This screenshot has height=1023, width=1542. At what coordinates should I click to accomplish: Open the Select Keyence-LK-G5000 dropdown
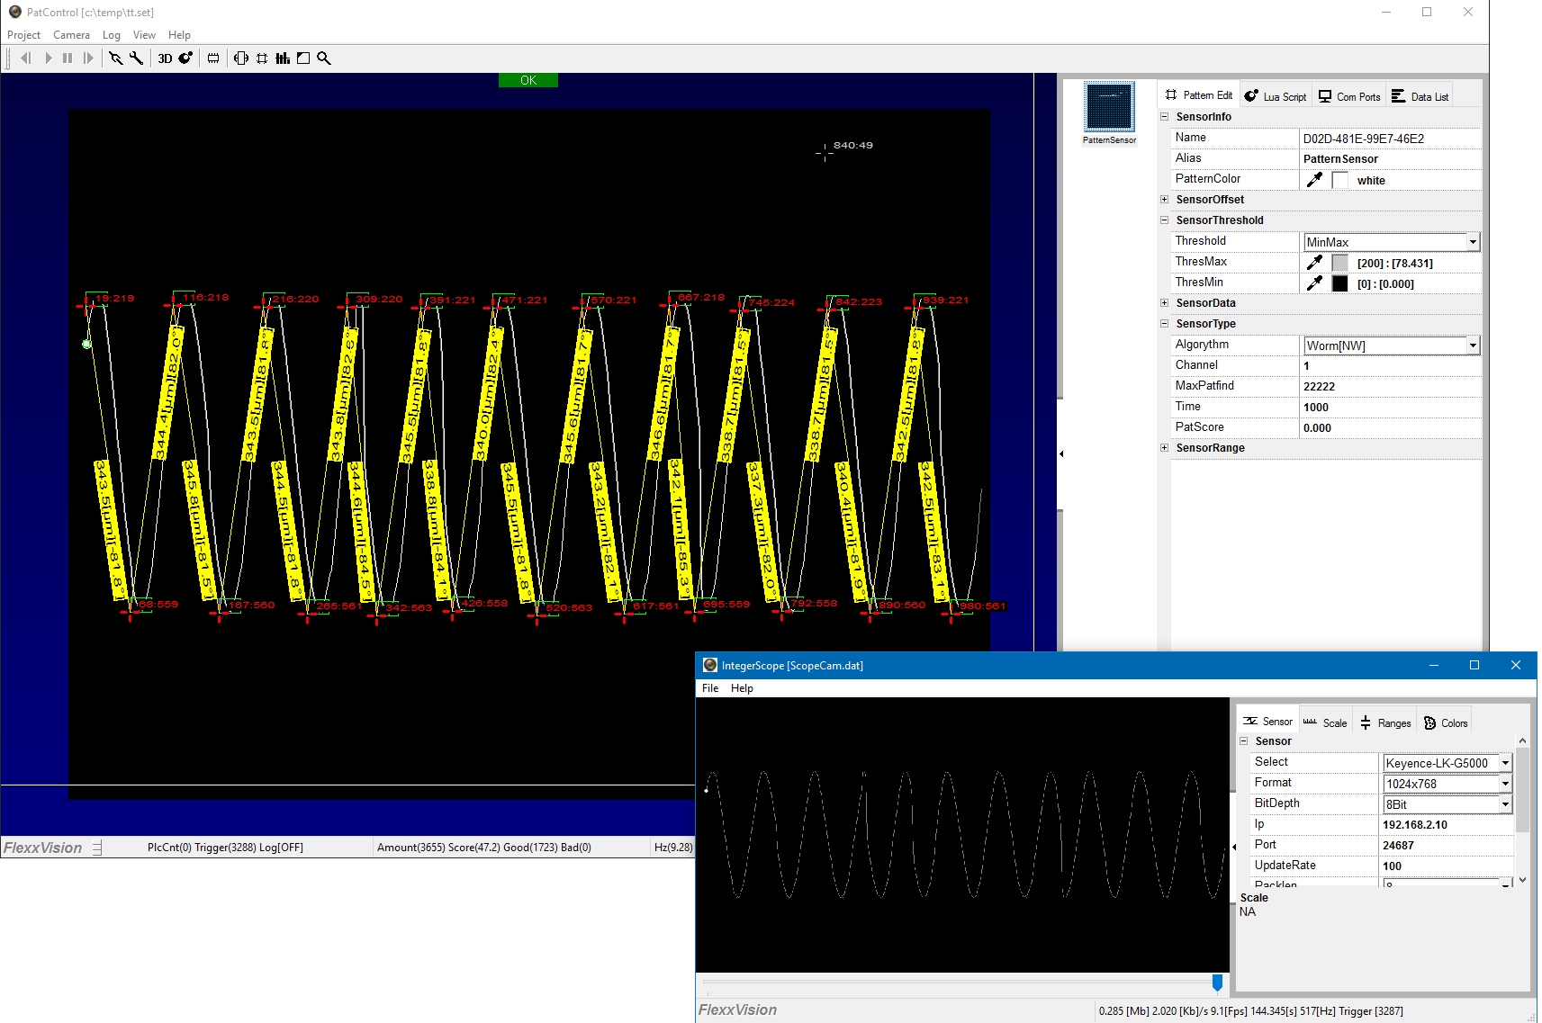(1505, 763)
